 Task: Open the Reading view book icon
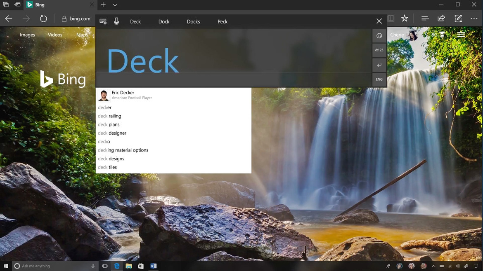click(x=391, y=19)
